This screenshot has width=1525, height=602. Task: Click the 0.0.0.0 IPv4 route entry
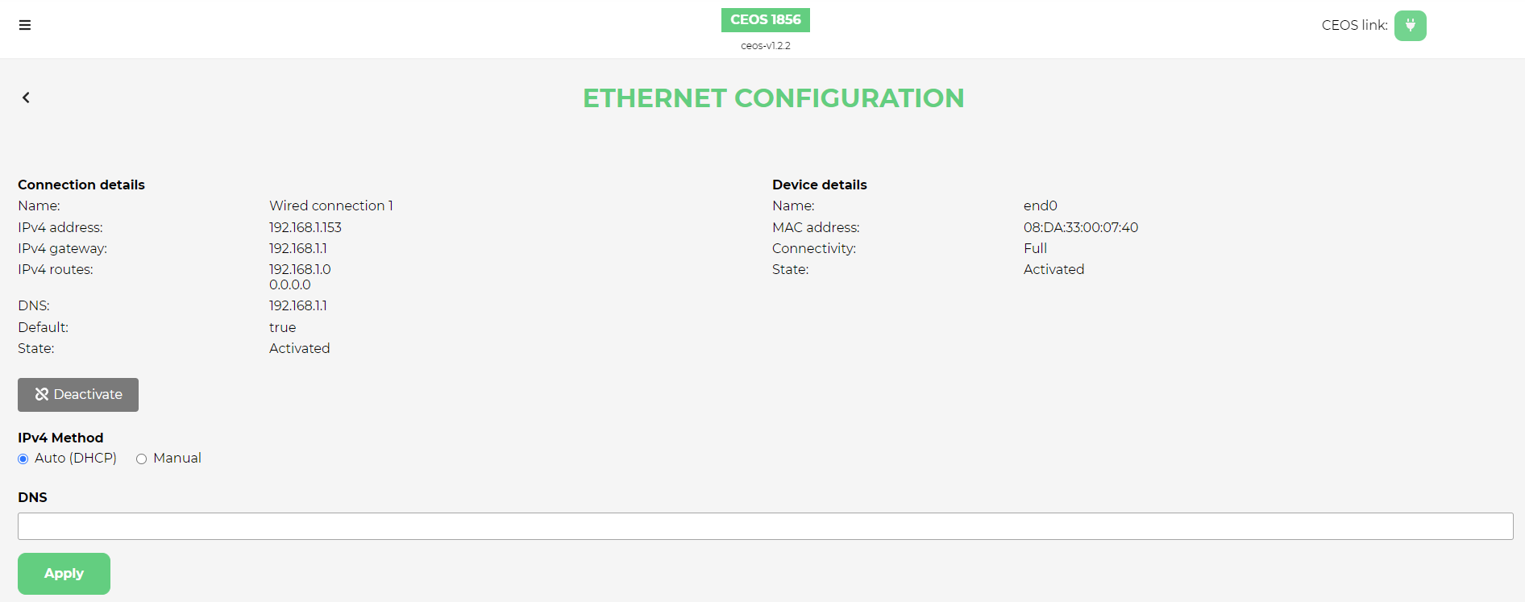[x=290, y=284]
